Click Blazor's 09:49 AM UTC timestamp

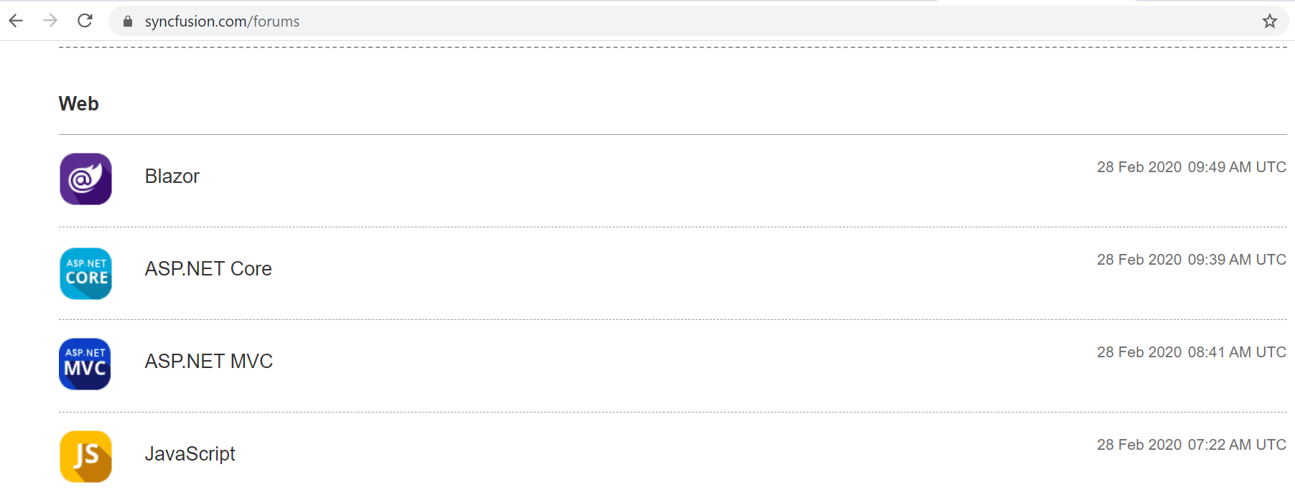(1191, 167)
